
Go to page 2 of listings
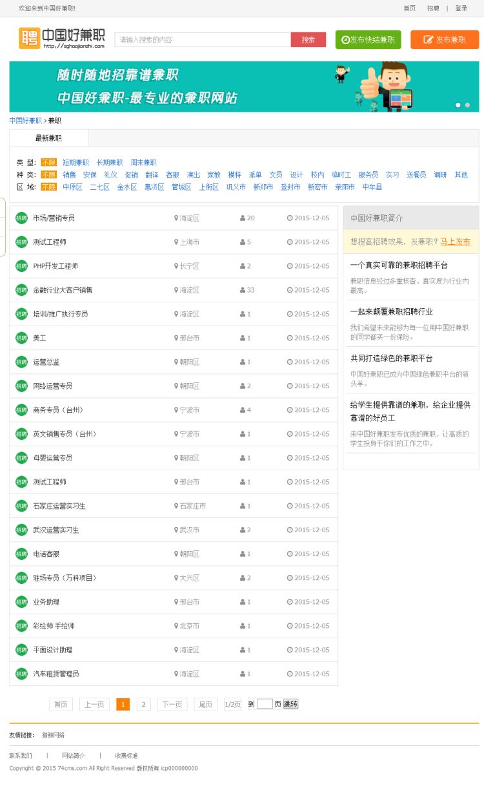coord(143,704)
